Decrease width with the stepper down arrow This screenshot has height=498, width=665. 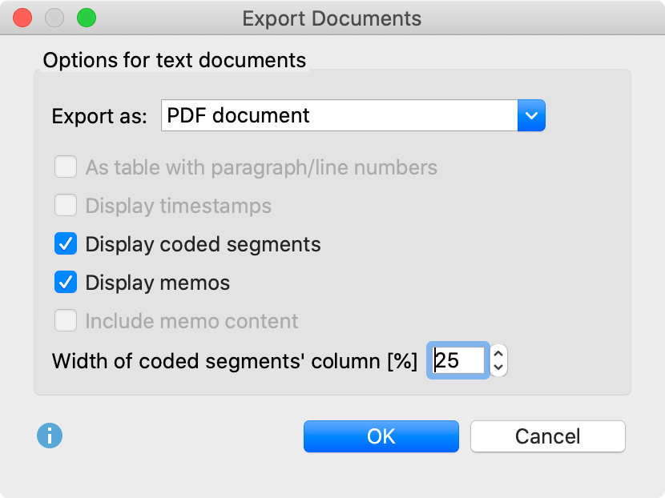coord(497,367)
